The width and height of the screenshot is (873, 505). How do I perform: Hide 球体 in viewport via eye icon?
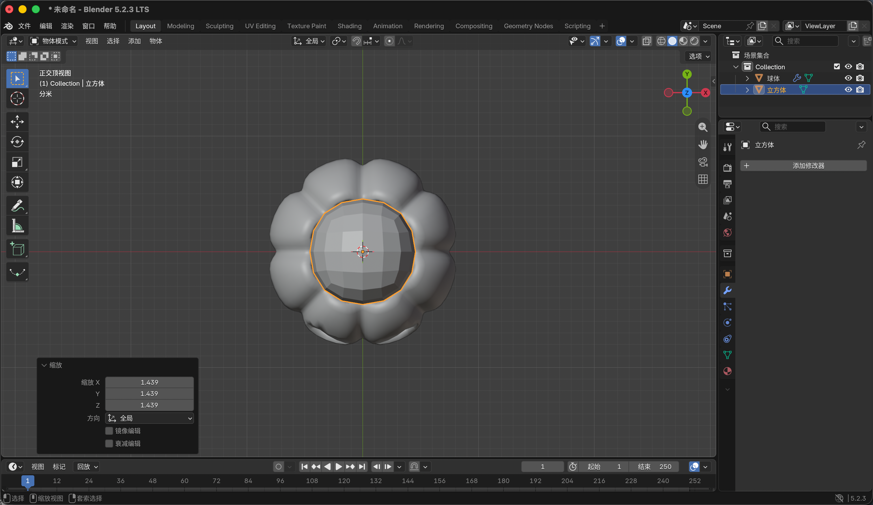(848, 78)
